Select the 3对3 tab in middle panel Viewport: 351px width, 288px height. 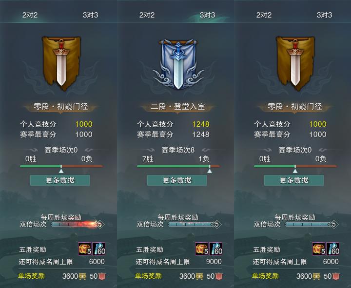click(x=207, y=15)
